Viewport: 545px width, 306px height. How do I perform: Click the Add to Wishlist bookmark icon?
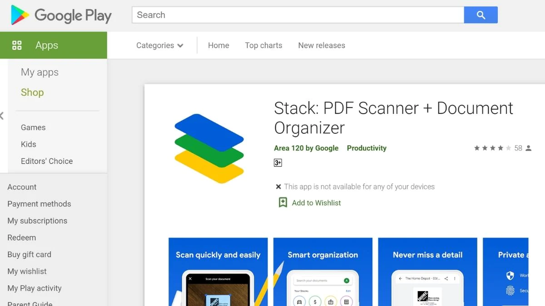283,203
